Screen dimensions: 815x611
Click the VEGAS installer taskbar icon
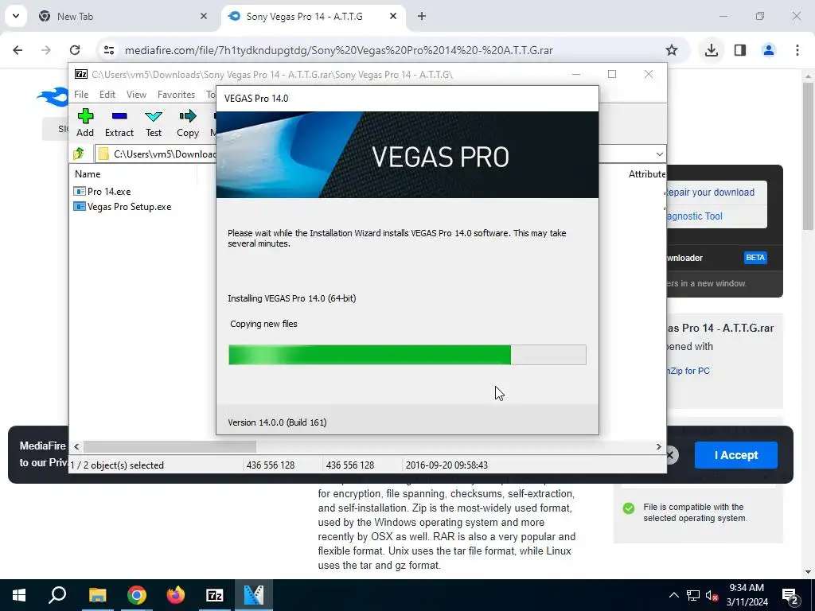coord(254,595)
